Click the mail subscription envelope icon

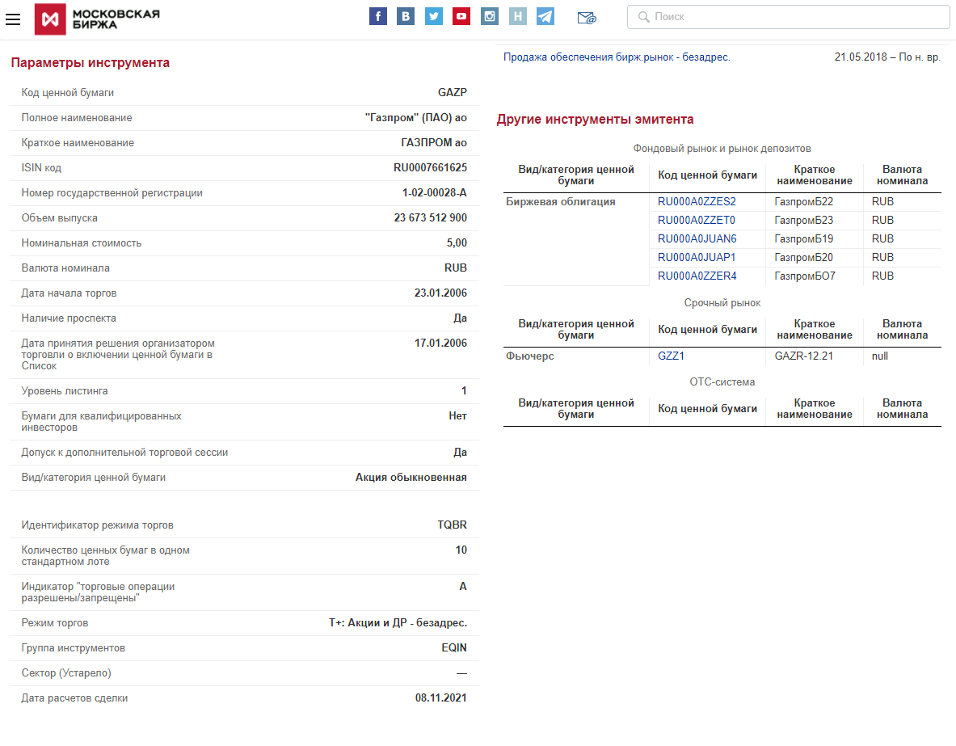point(587,18)
